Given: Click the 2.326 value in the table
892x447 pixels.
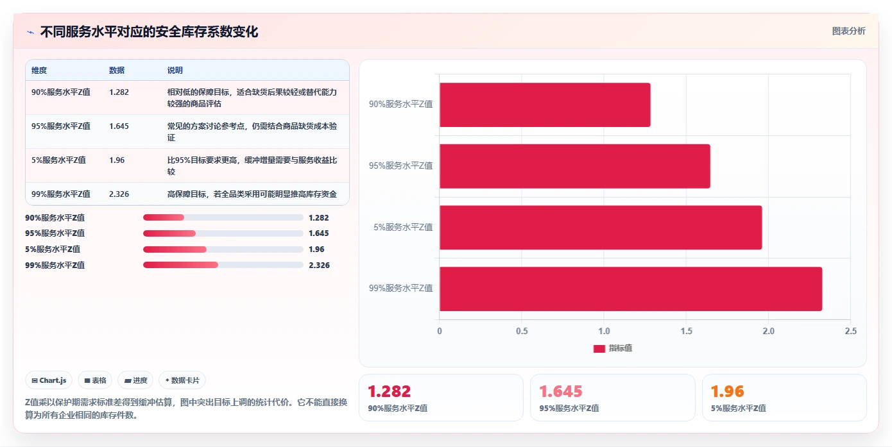Looking at the screenshot, I should click(x=119, y=194).
